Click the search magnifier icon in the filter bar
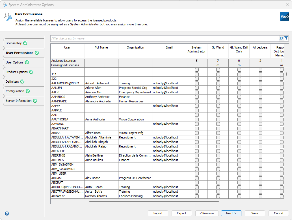This screenshot has height=220, width=292. tap(281, 38)
